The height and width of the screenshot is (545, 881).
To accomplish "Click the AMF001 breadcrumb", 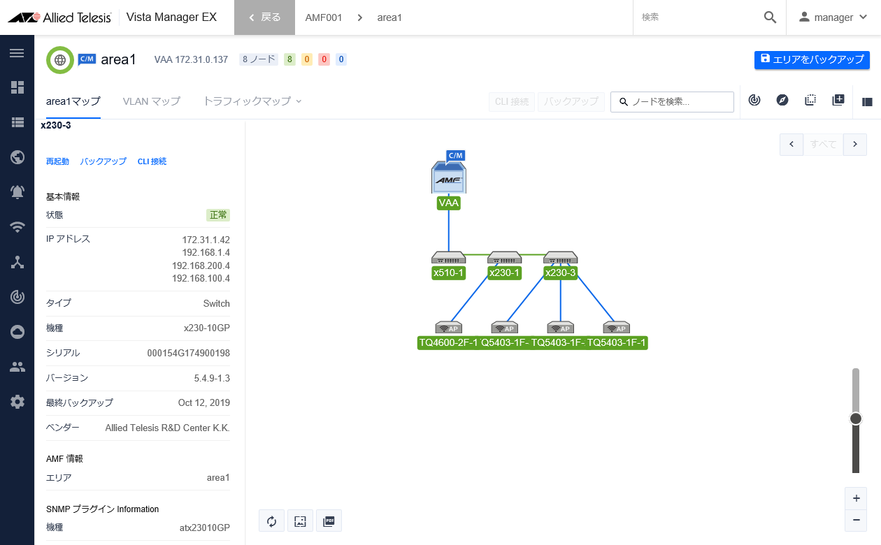I will point(324,17).
